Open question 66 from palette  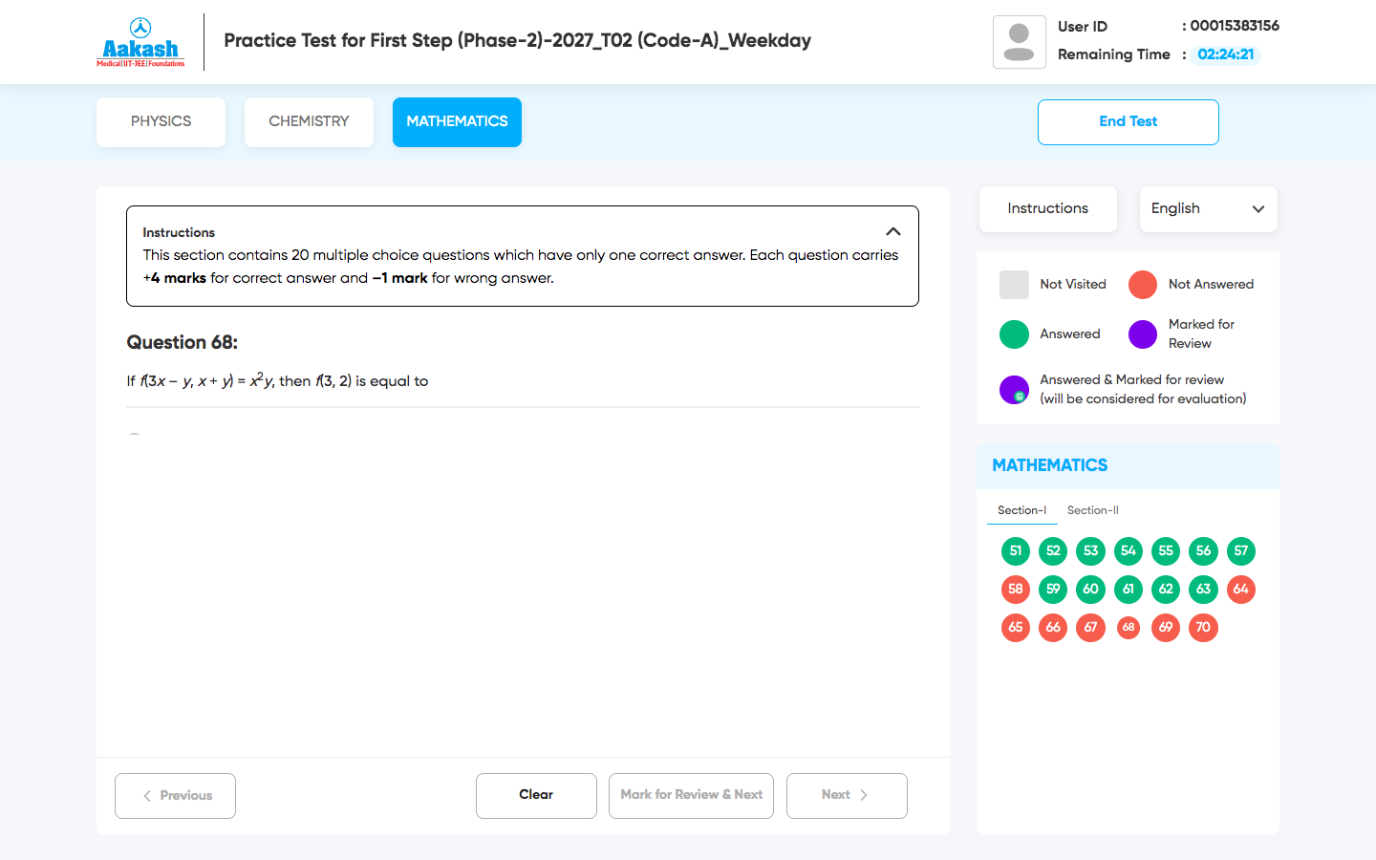(x=1052, y=627)
